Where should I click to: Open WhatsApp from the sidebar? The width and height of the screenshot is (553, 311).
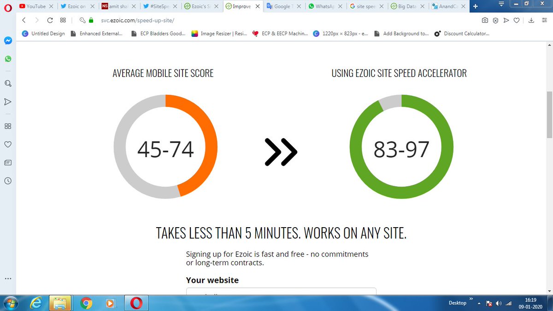8,59
